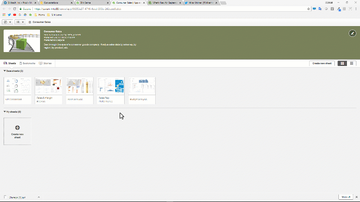Switch to the Twitter browser tab
360x202 pixels.
200,3
